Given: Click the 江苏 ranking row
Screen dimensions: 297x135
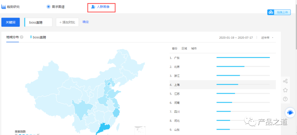Looking at the screenshot, I should click(222, 93).
